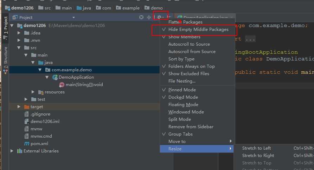Collapse the src folder arrow

(x=19, y=48)
